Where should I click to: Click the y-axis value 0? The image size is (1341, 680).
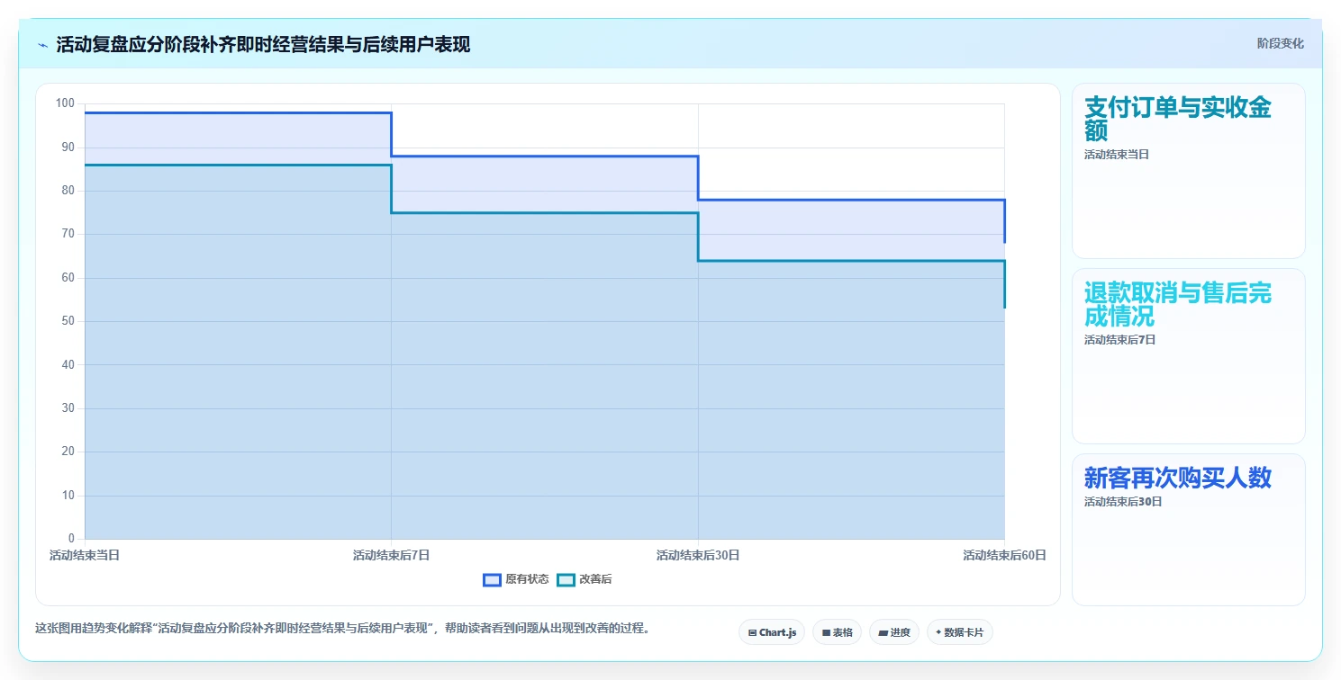(x=72, y=539)
